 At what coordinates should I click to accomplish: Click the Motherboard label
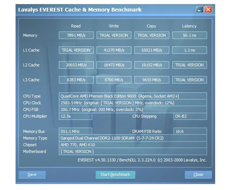point(34,151)
